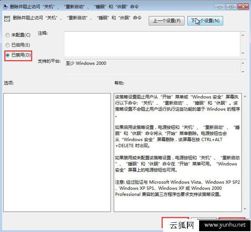Click the title bar window icon
The width and height of the screenshot is (251, 232).
(x=5, y=7)
